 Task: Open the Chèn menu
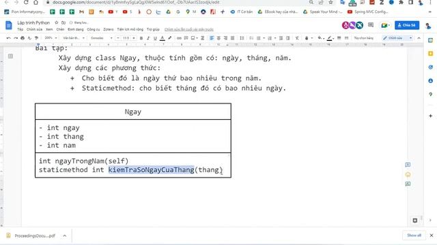click(x=60, y=29)
